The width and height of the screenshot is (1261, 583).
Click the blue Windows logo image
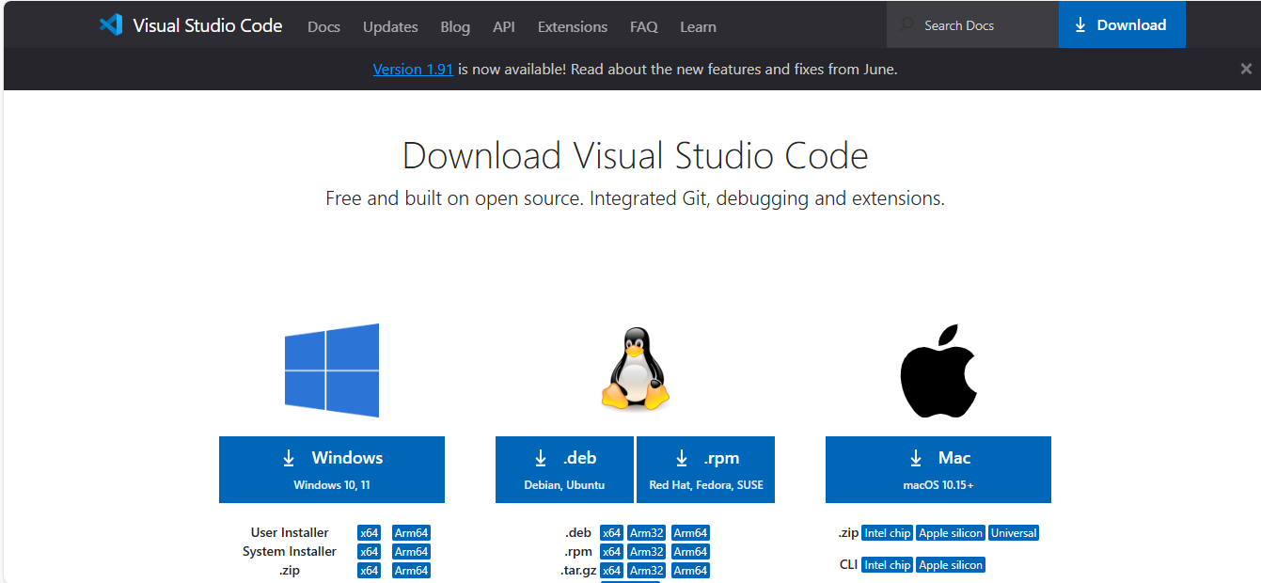[332, 370]
